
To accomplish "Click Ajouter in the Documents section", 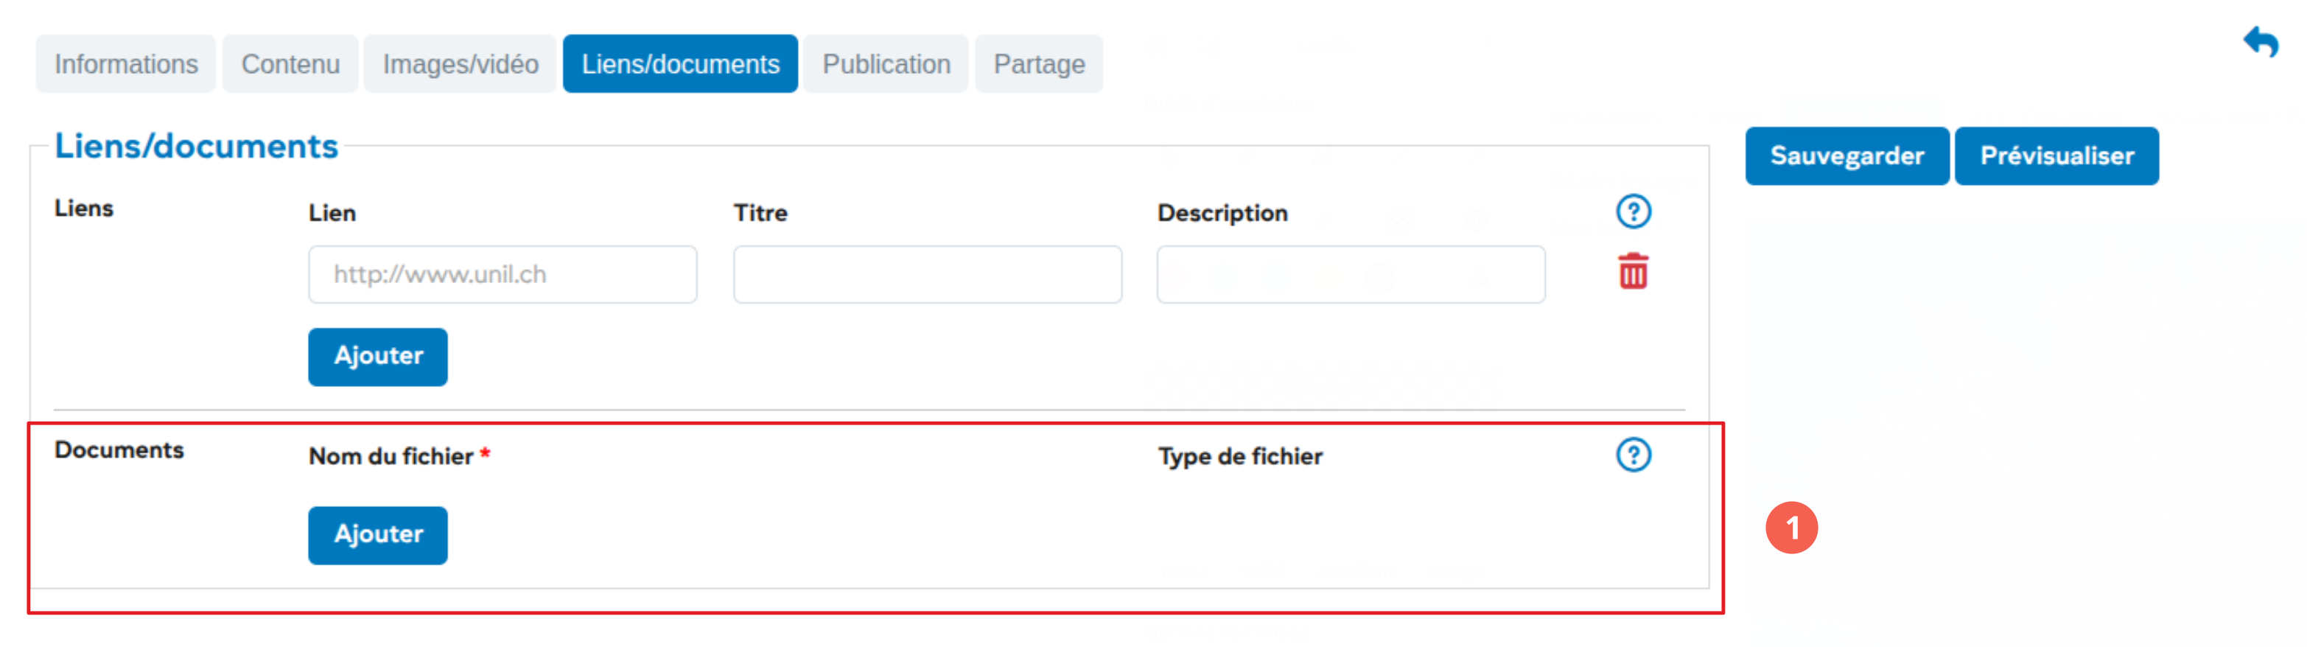I will (378, 535).
